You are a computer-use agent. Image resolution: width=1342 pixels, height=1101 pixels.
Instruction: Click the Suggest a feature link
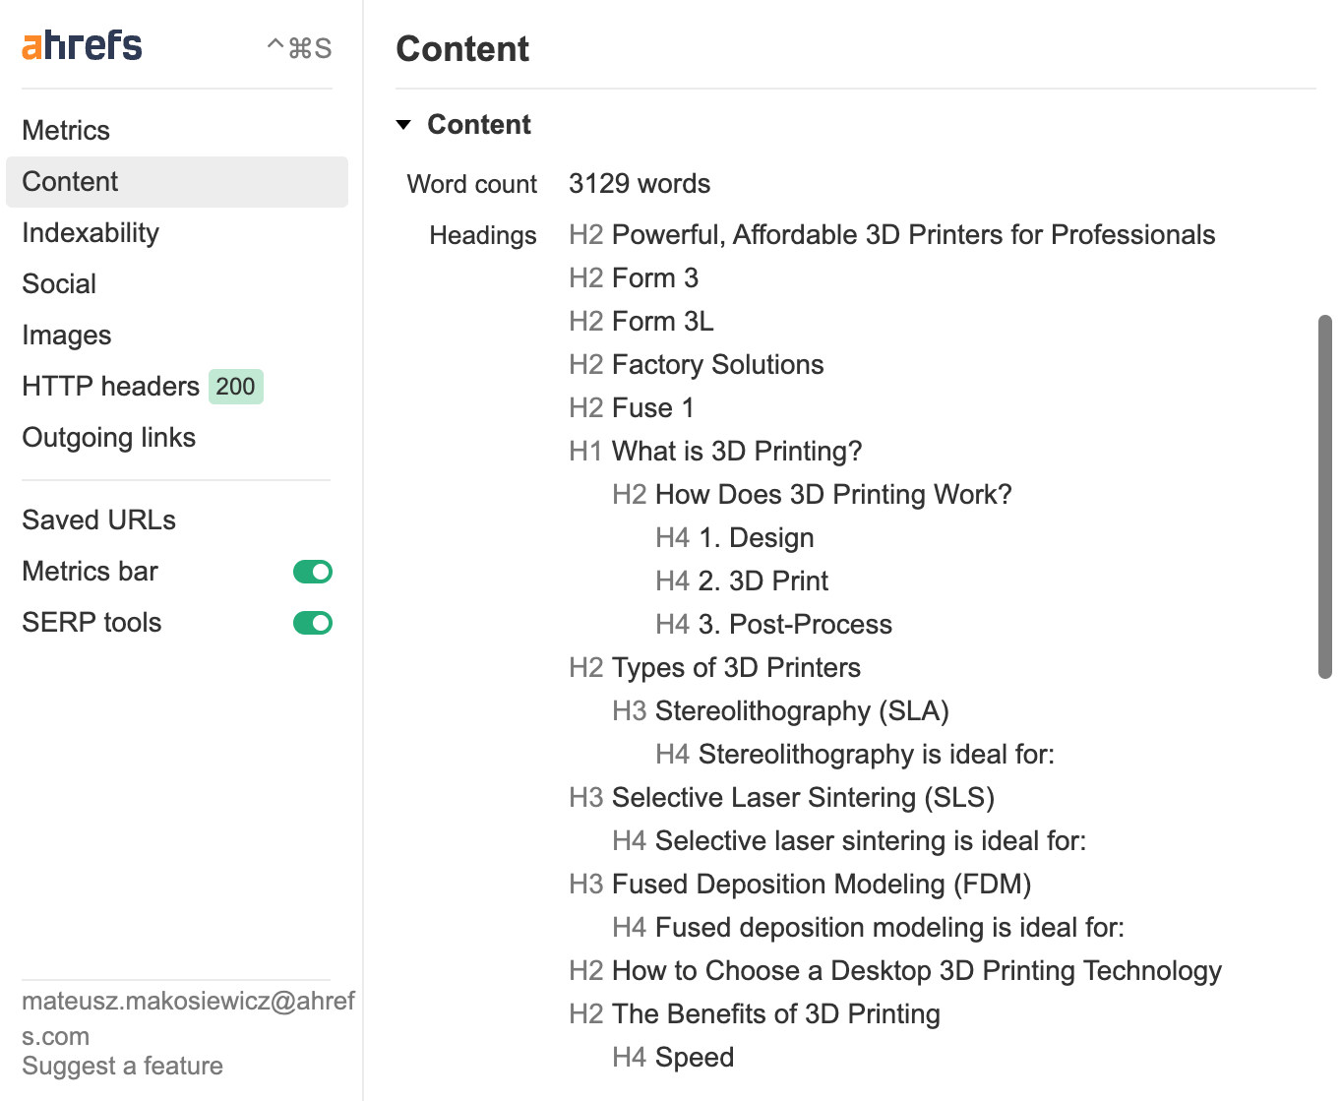(122, 1066)
